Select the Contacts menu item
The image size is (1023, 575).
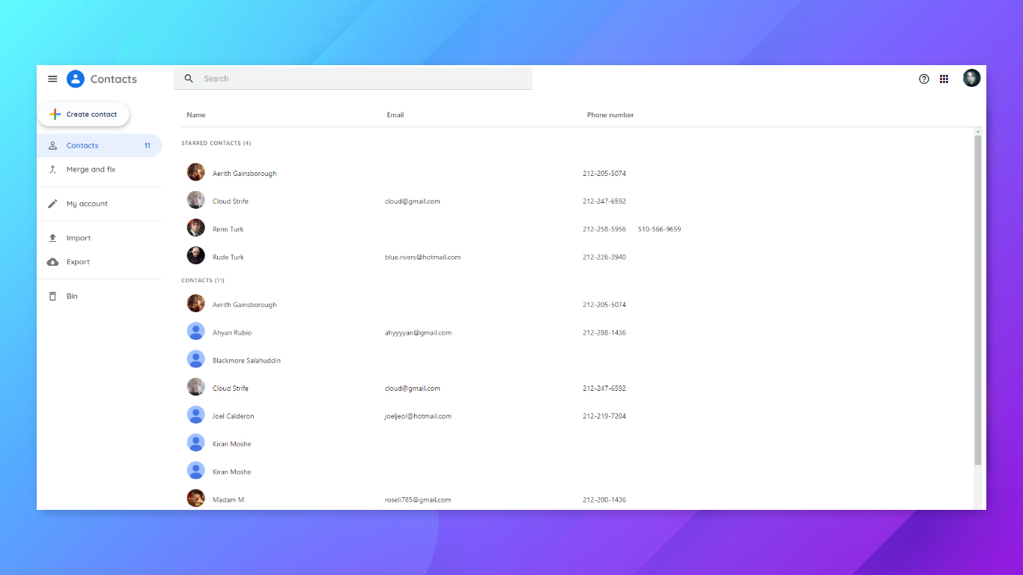coord(99,145)
